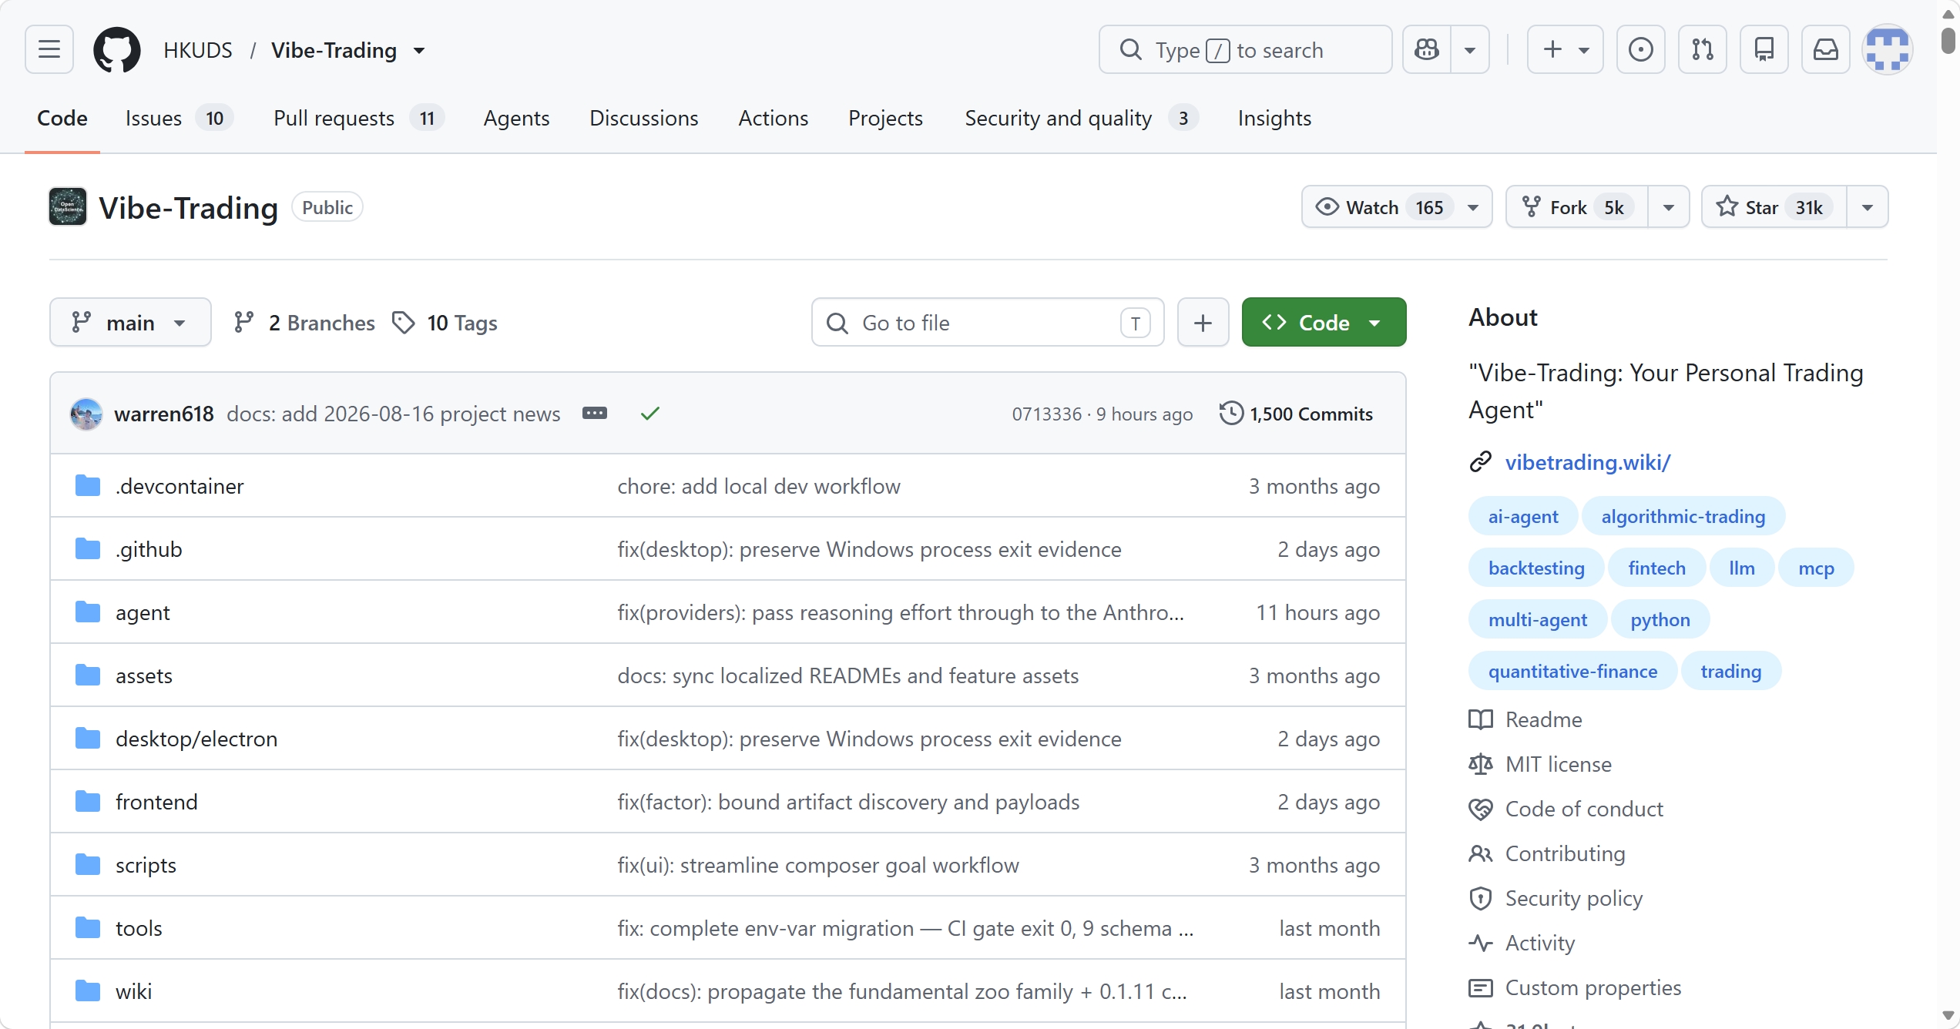Image resolution: width=1960 pixels, height=1029 pixels.
Task: Open the Copilot dropdown arrow in header
Action: (1470, 50)
